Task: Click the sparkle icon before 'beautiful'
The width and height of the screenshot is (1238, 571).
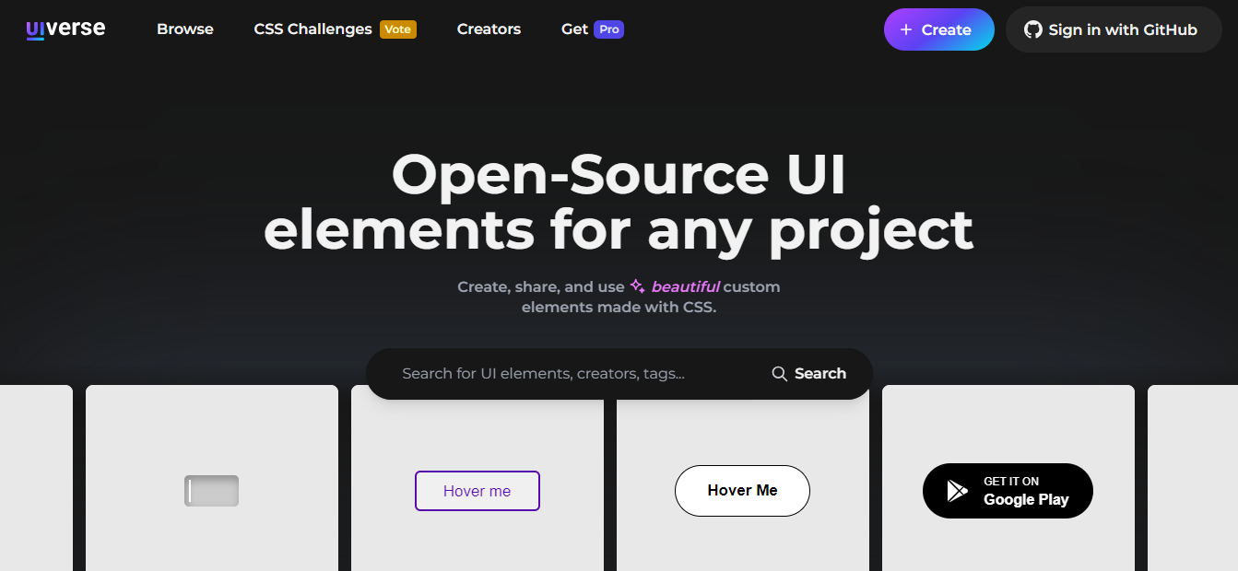Action: pos(637,286)
